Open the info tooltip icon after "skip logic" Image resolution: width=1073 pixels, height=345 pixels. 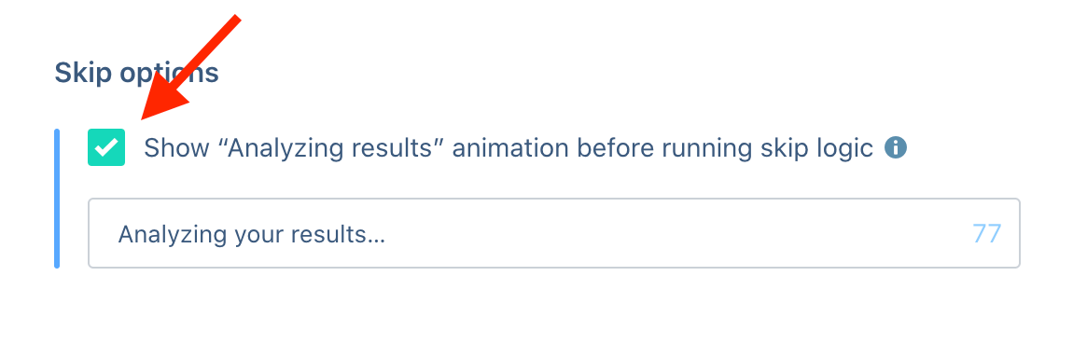click(x=896, y=147)
